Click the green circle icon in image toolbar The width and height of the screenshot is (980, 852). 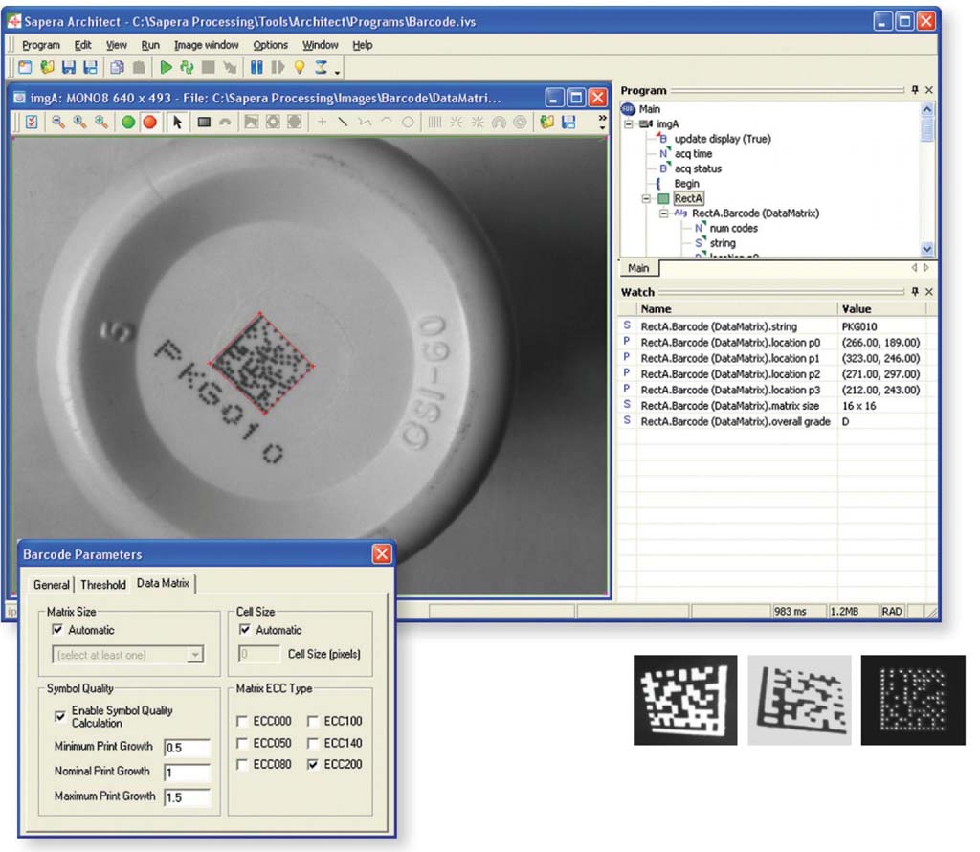(x=128, y=122)
